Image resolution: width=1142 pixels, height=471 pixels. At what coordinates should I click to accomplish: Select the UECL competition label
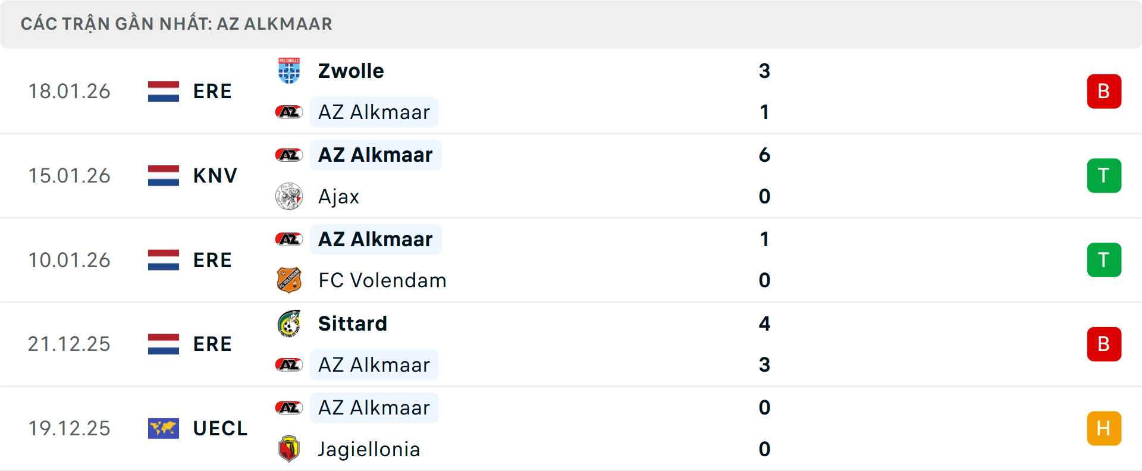tap(220, 428)
